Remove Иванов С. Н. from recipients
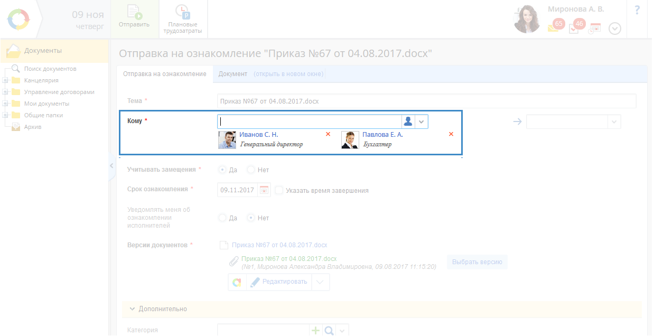Screen dimensions: 654x336 point(328,134)
